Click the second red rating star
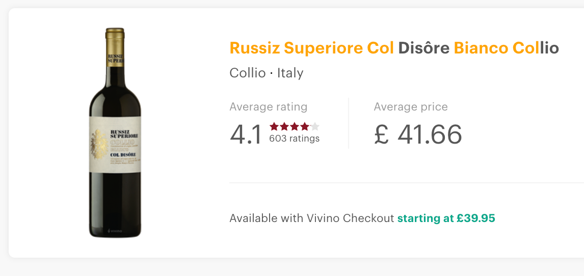The width and height of the screenshot is (584, 276). pos(284,126)
